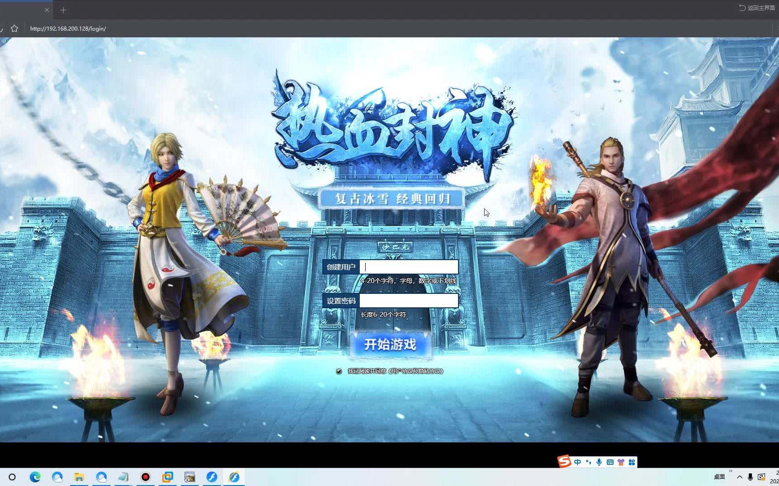Image resolution: width=779 pixels, height=486 pixels.
Task: Close the current browser tab
Action: click(x=47, y=10)
